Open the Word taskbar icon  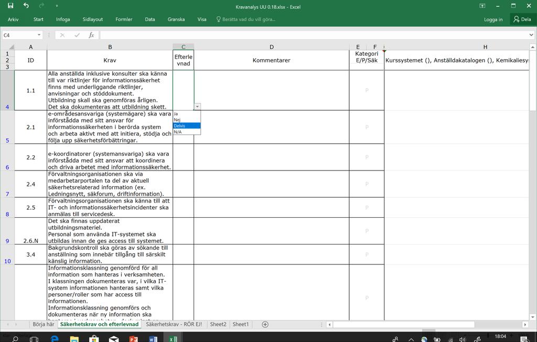[x=153, y=339]
